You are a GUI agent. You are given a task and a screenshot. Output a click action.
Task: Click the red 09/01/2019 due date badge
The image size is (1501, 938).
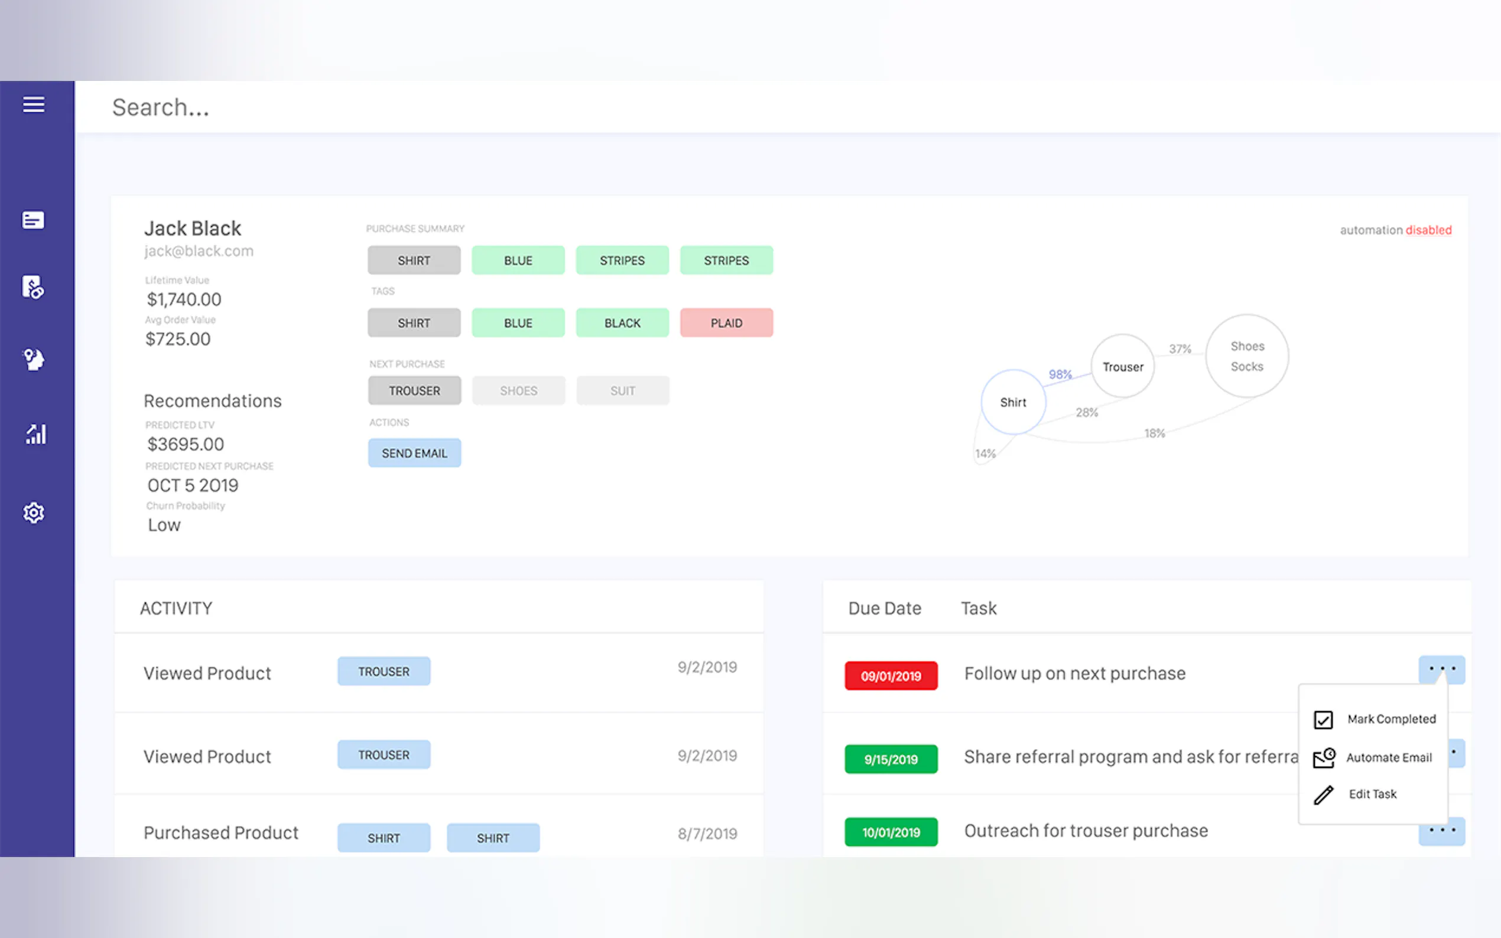coord(891,676)
